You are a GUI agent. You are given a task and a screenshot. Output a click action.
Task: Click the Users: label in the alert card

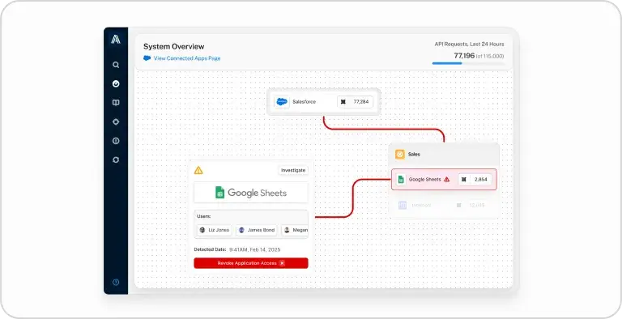pos(204,216)
